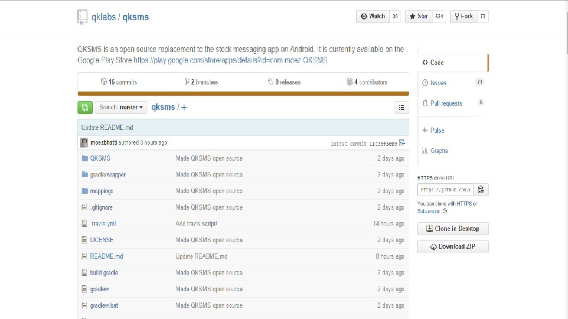The width and height of the screenshot is (568, 319).
Task: Open the gradle/wrapper folder name
Action: tap(108, 175)
